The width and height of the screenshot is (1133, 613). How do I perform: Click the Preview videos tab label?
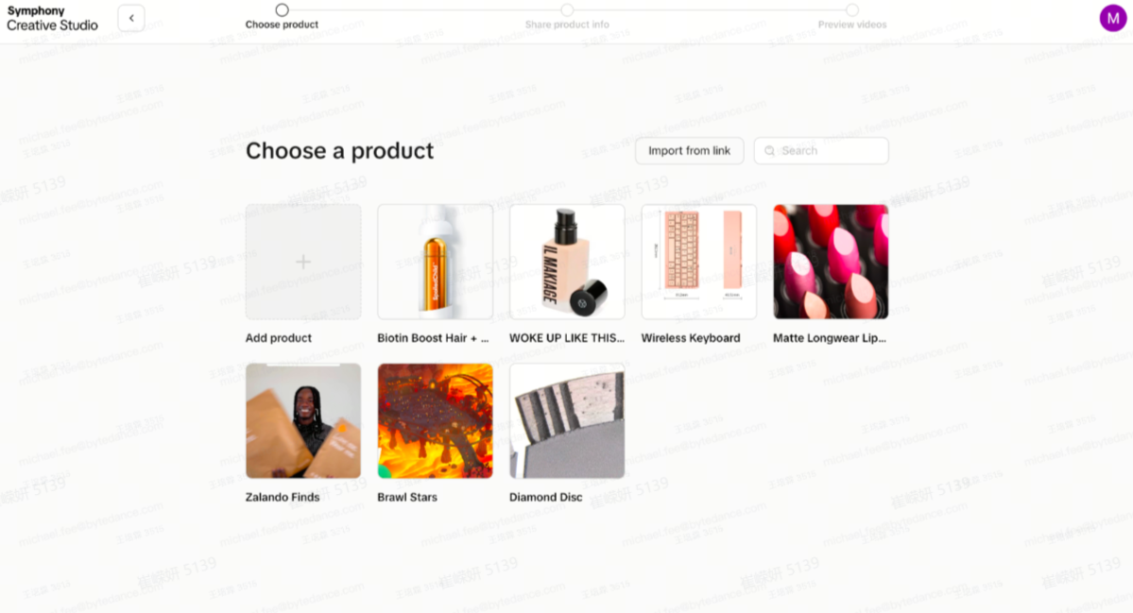click(852, 25)
